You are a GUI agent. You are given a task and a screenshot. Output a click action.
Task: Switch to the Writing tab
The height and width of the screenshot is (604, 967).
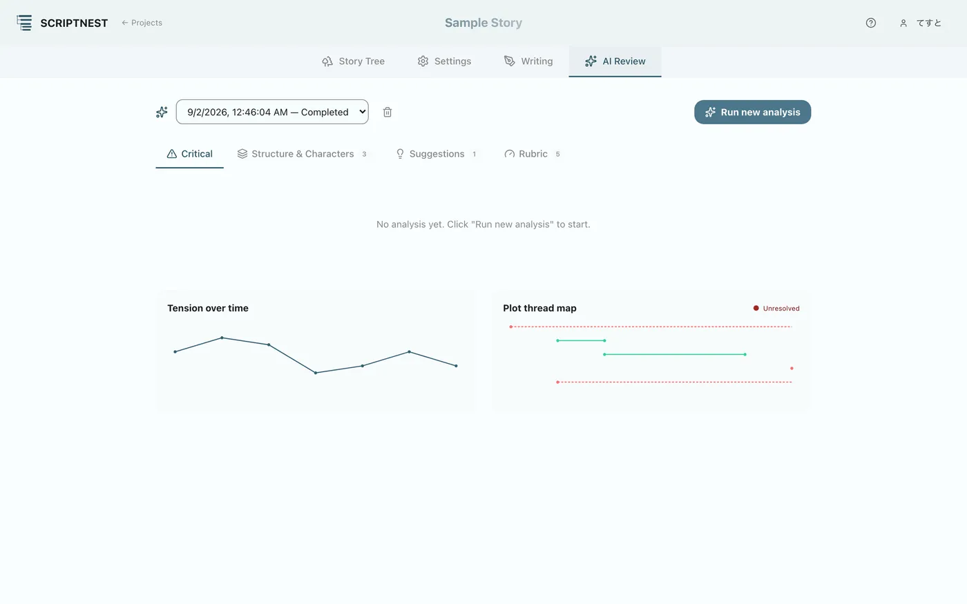click(528, 61)
